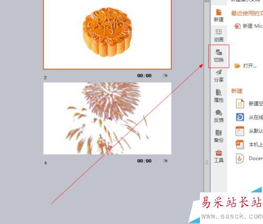Click the recent PowerPoint file icon
Image resolution: width=263 pixels, height=224 pixels.
(237, 26)
